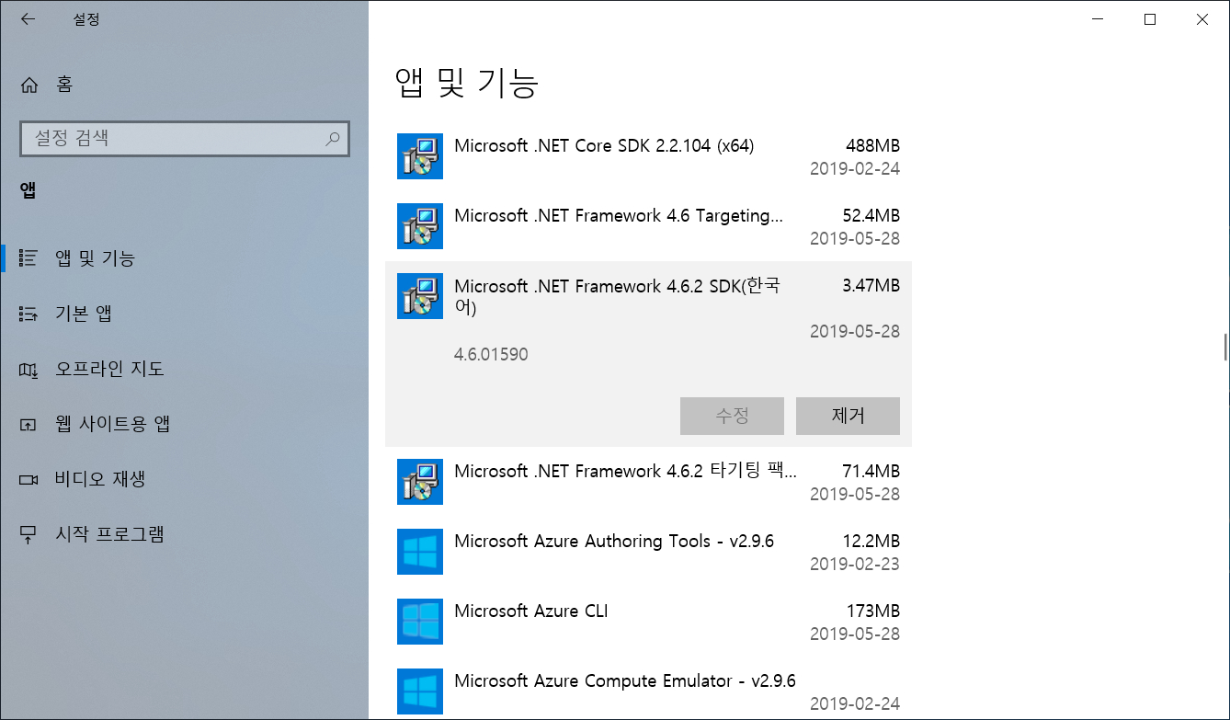Select Microsoft Azure Compute Emulator - v2.9.6
This screenshot has height=720, width=1230.
click(625, 680)
